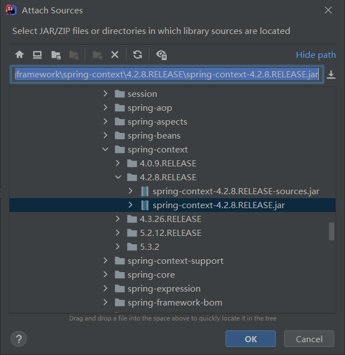
Task: Create a new folder icon
Action: pos(98,55)
